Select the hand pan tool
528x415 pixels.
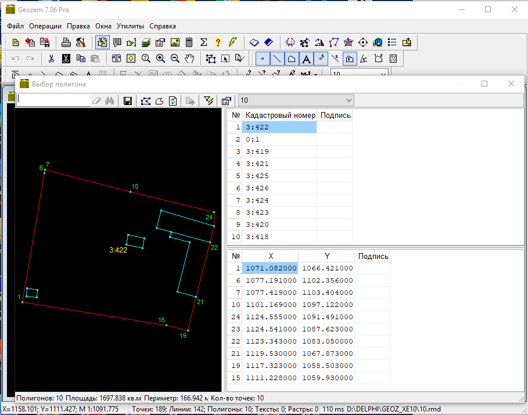coord(189,59)
